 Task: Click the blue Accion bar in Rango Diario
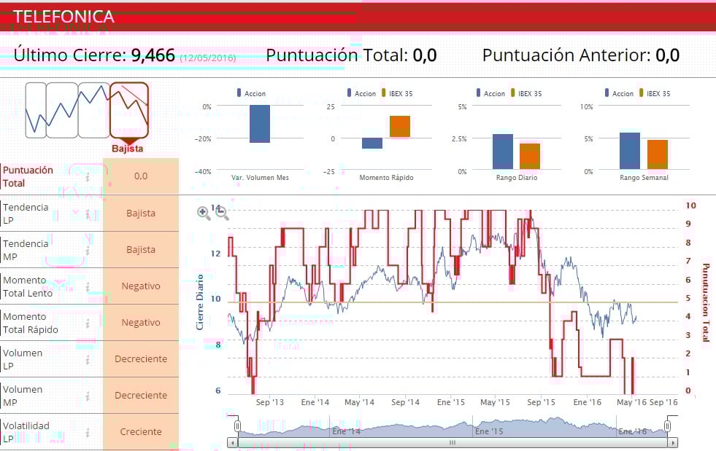pyautogui.click(x=503, y=152)
